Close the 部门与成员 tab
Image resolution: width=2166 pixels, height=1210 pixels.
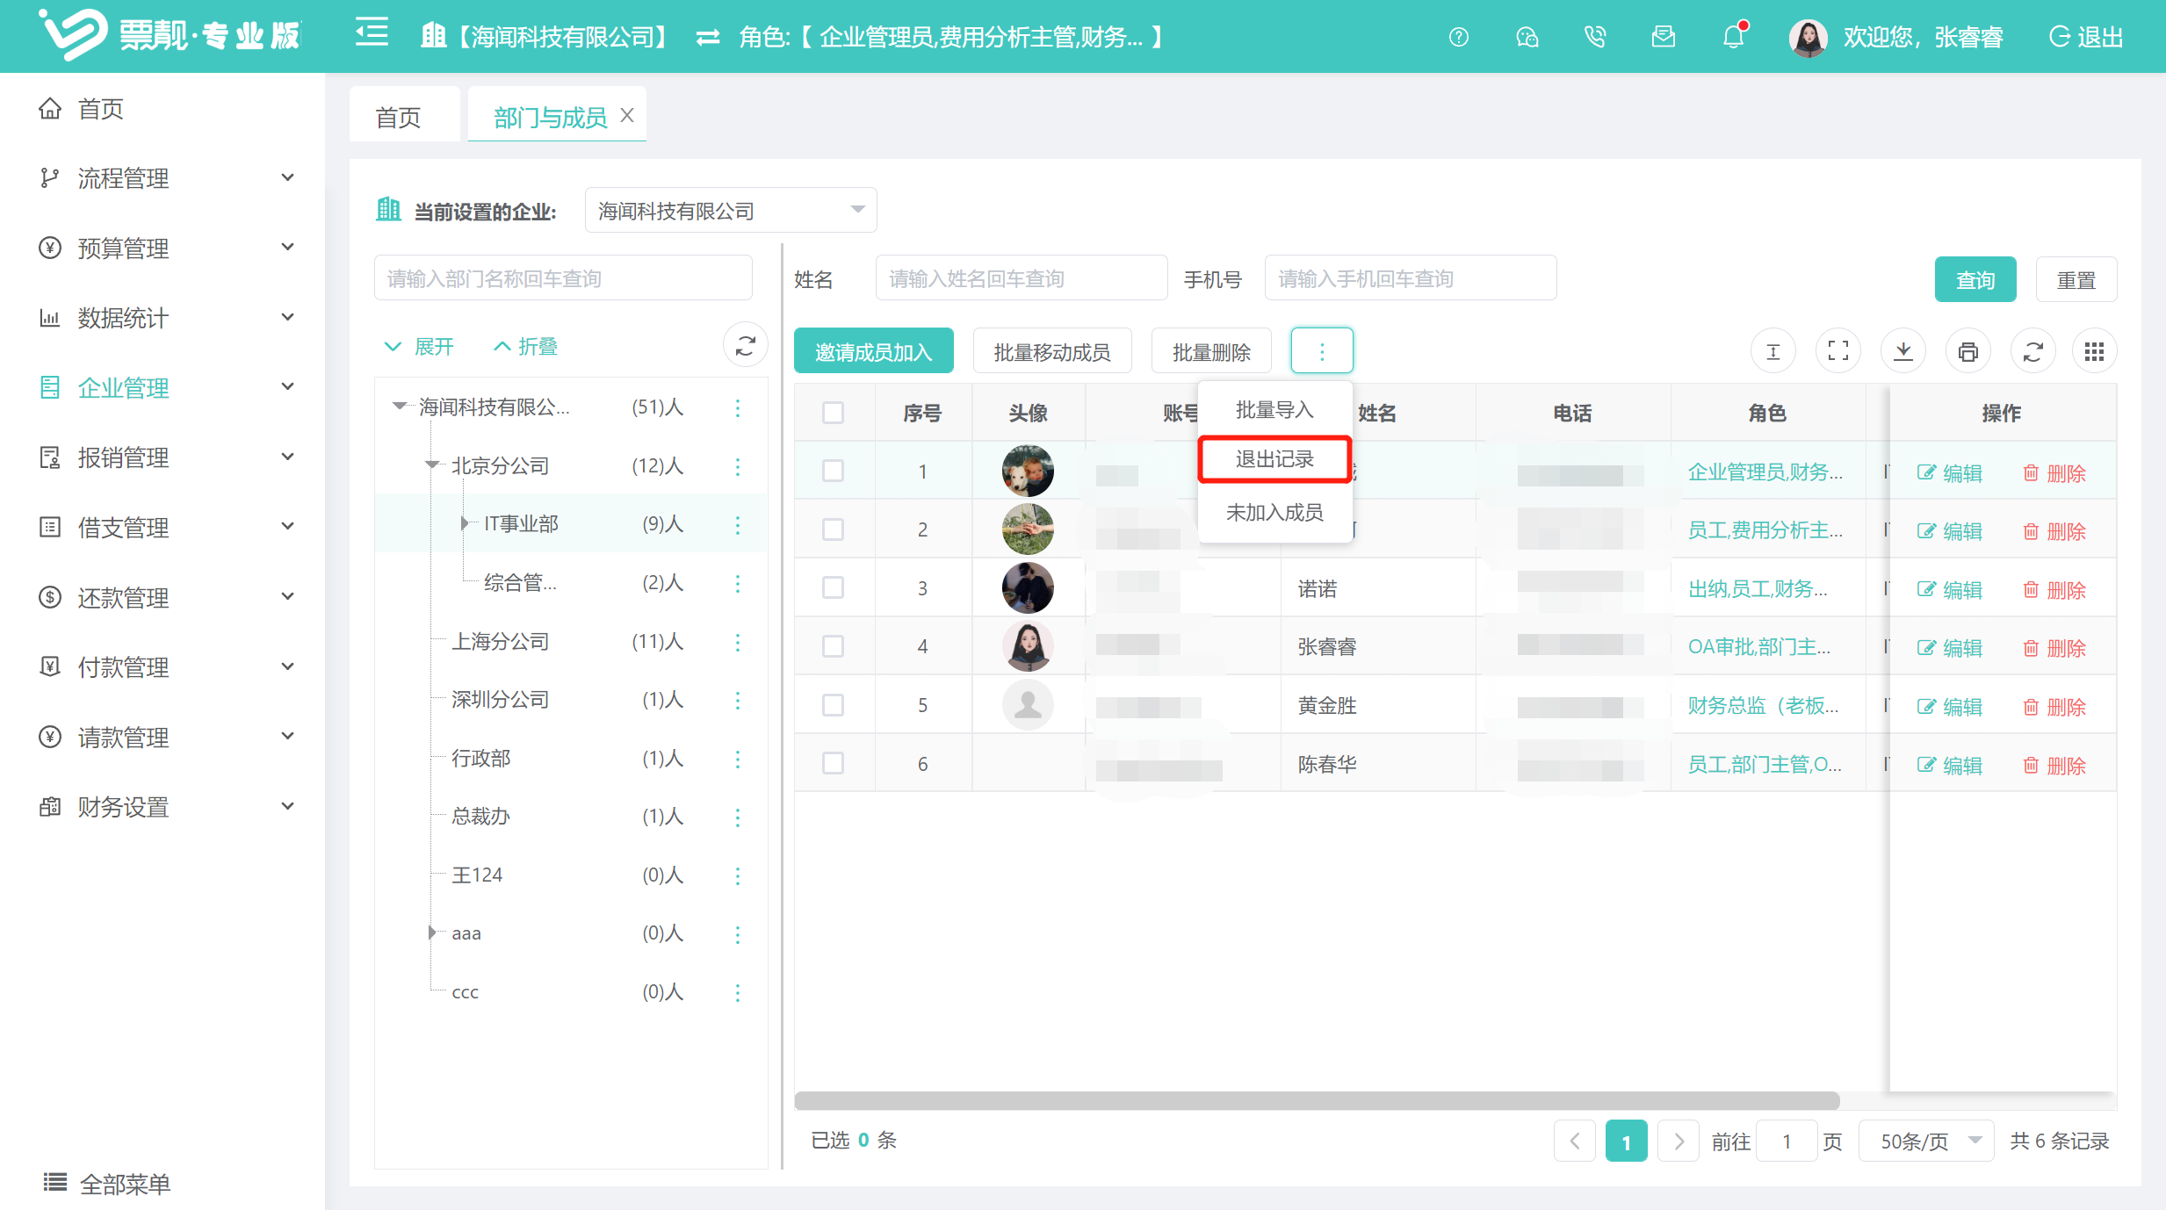point(627,115)
